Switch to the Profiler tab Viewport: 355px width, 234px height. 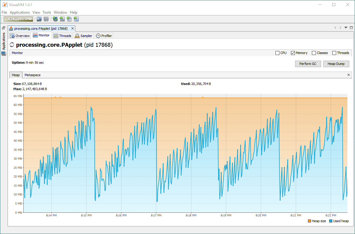[104, 36]
